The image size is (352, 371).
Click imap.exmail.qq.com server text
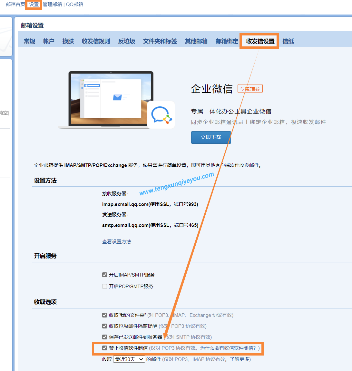pyautogui.click(x=150, y=204)
